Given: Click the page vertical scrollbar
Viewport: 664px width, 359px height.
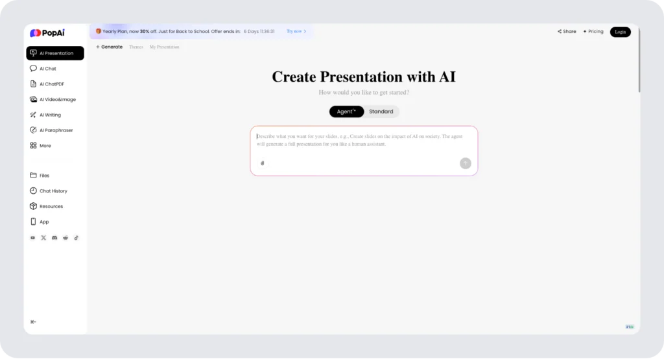Looking at the screenshot, I should (x=639, y=59).
